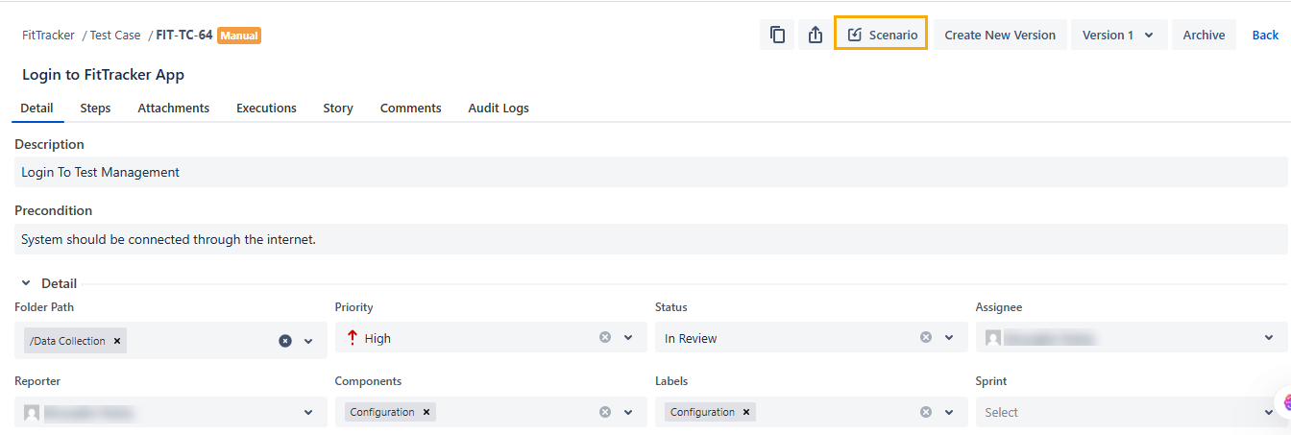Switch to the Steps tab

[x=95, y=108]
